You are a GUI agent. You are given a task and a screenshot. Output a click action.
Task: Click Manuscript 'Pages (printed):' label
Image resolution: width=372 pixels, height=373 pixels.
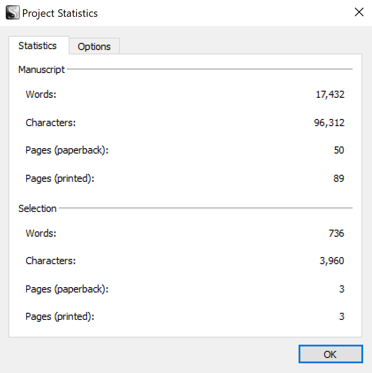[x=60, y=179]
